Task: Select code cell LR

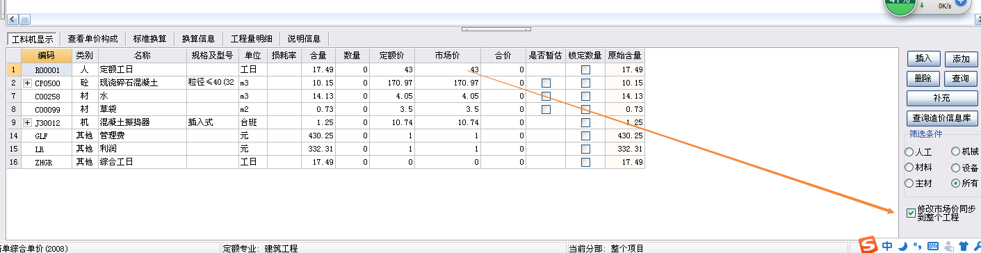Action: [46, 149]
